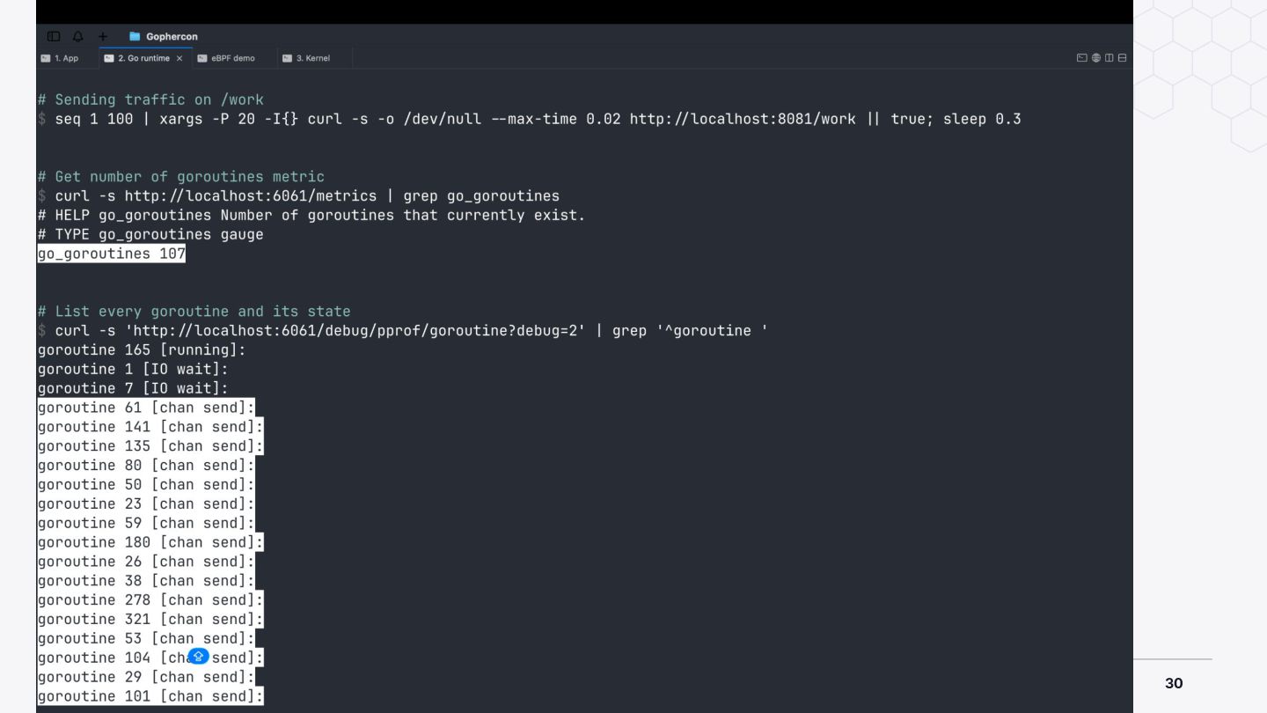Click the globe browser icon
Screen dimensions: 1267x713
click(x=1096, y=58)
